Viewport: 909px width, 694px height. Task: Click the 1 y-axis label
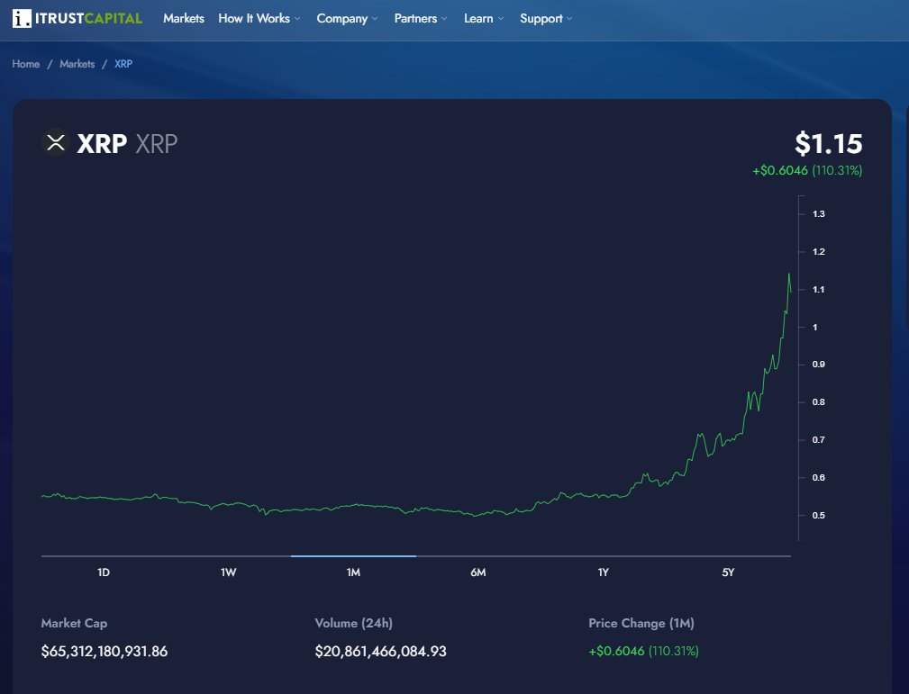815,327
